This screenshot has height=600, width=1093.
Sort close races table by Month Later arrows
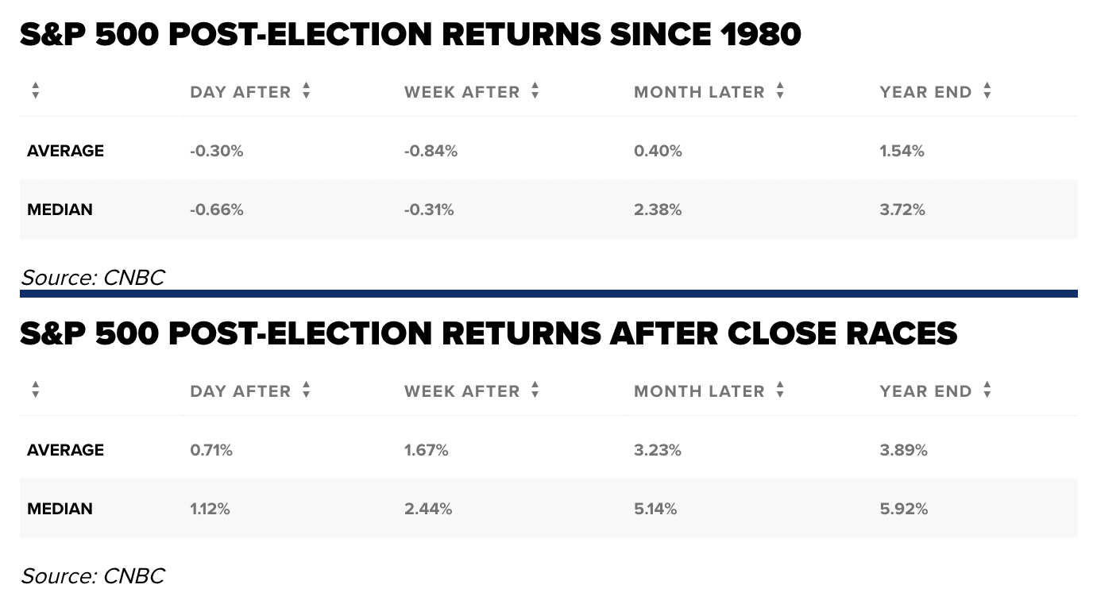780,390
